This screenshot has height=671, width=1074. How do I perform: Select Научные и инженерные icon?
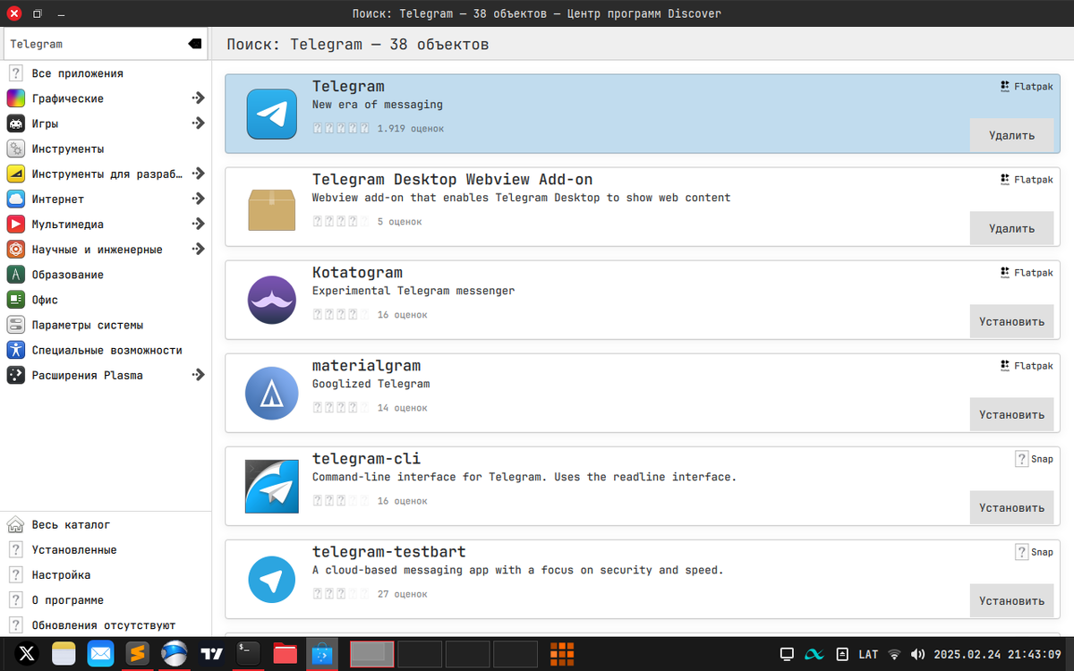[16, 250]
